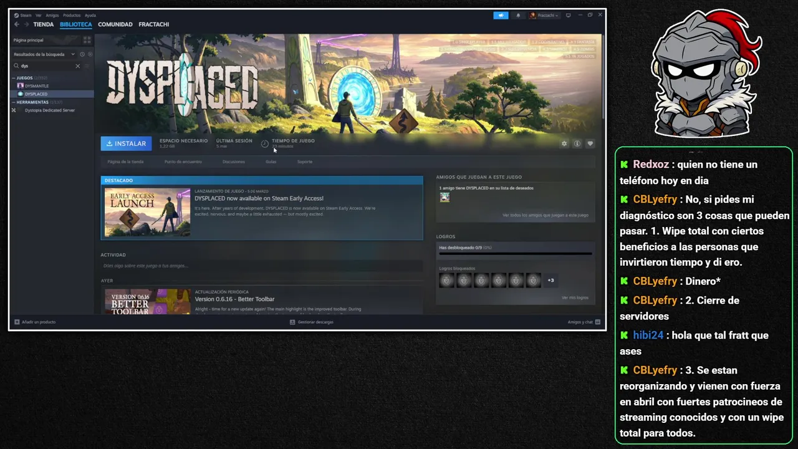
Task: Open Version 0.6.16 Better Toolbar thumbnail
Action: 147,301
